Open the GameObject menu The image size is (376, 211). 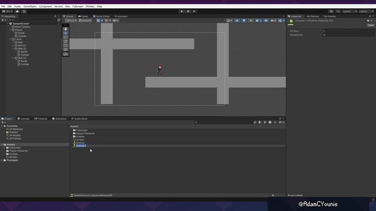(x=30, y=6)
